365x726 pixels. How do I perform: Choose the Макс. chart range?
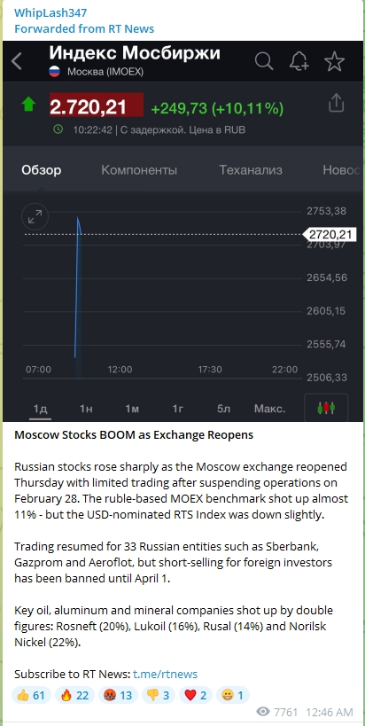coord(269,409)
